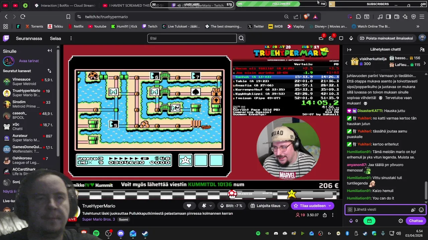Click the Brave Rewards triangle icon
The height and width of the screenshot is (240, 428).
(x=315, y=17)
